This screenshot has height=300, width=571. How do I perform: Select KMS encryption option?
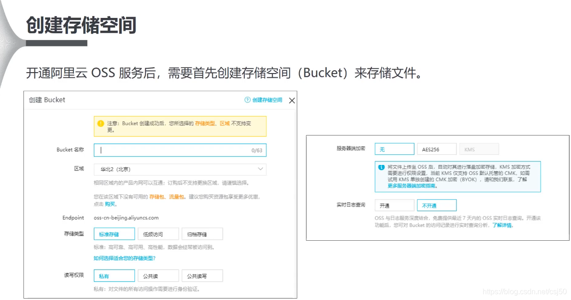479,149
